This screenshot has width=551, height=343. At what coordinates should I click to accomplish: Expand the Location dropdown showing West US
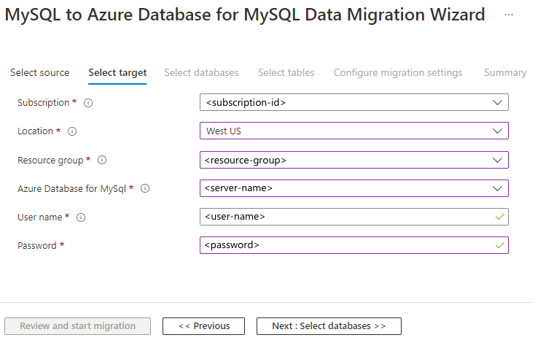tap(353, 131)
